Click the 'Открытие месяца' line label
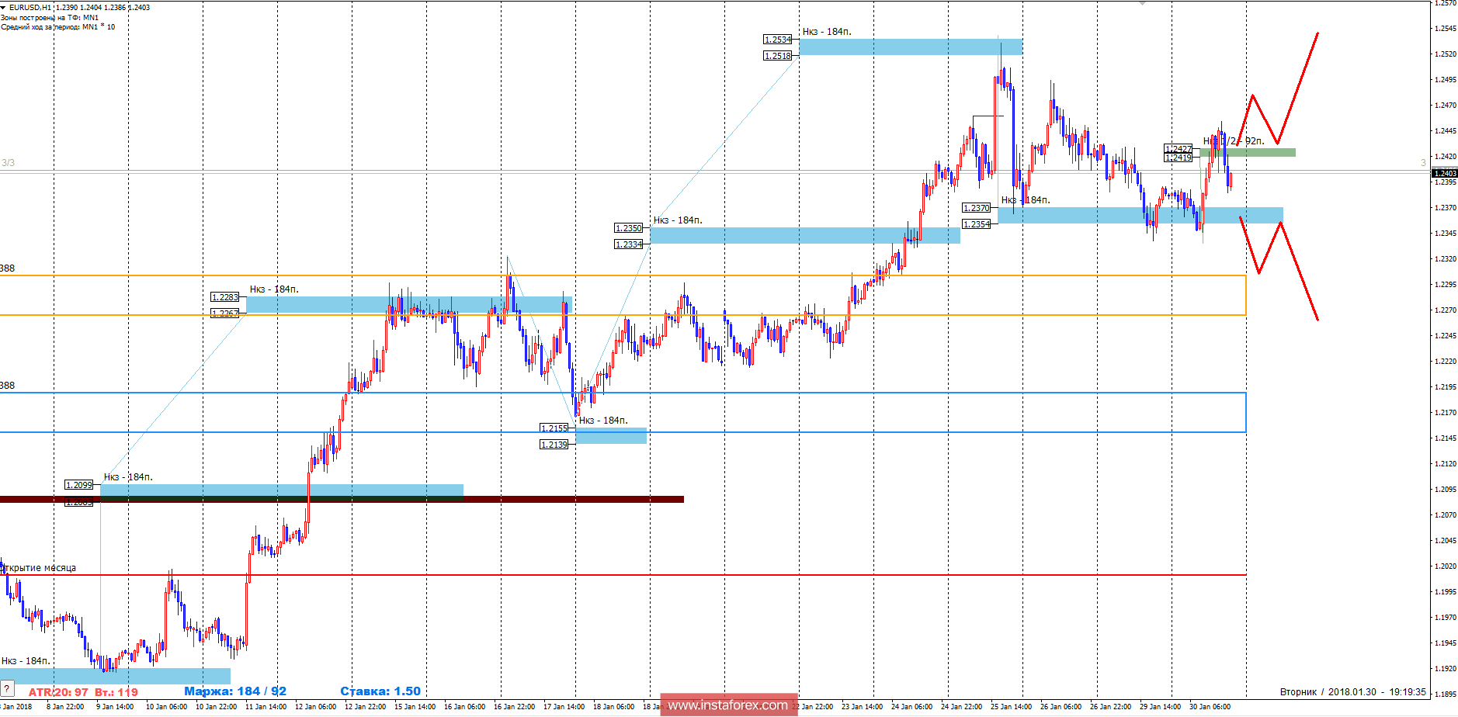The width and height of the screenshot is (1458, 717). click(37, 568)
